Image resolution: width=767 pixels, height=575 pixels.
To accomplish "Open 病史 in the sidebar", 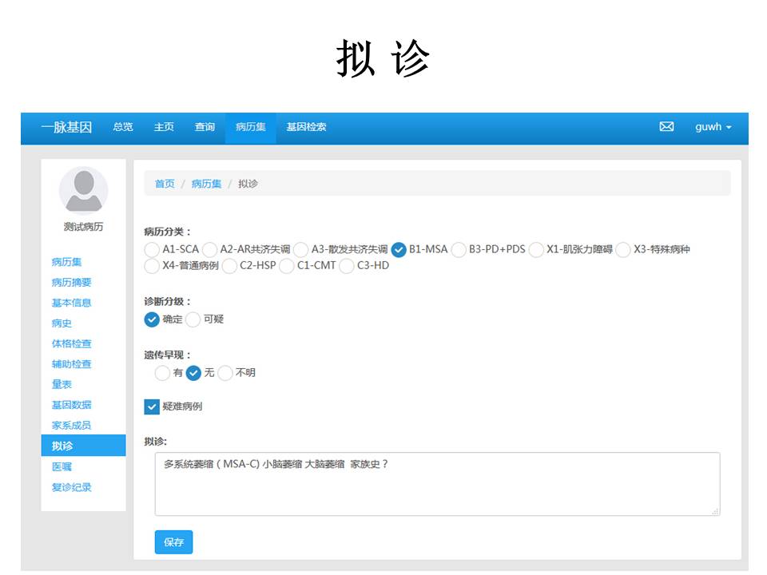I will click(62, 323).
